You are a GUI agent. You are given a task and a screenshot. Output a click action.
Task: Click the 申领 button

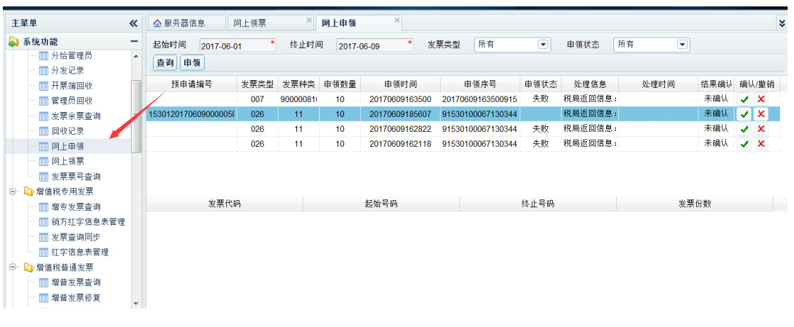pos(192,63)
